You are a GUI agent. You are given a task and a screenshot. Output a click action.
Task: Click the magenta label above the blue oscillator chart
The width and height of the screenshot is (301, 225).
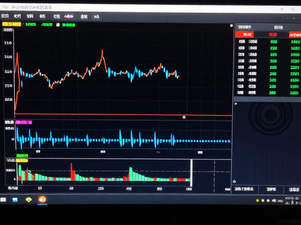coord(24,122)
